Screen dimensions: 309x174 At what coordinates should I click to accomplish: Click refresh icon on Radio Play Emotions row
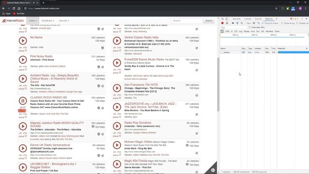tap(197, 133)
